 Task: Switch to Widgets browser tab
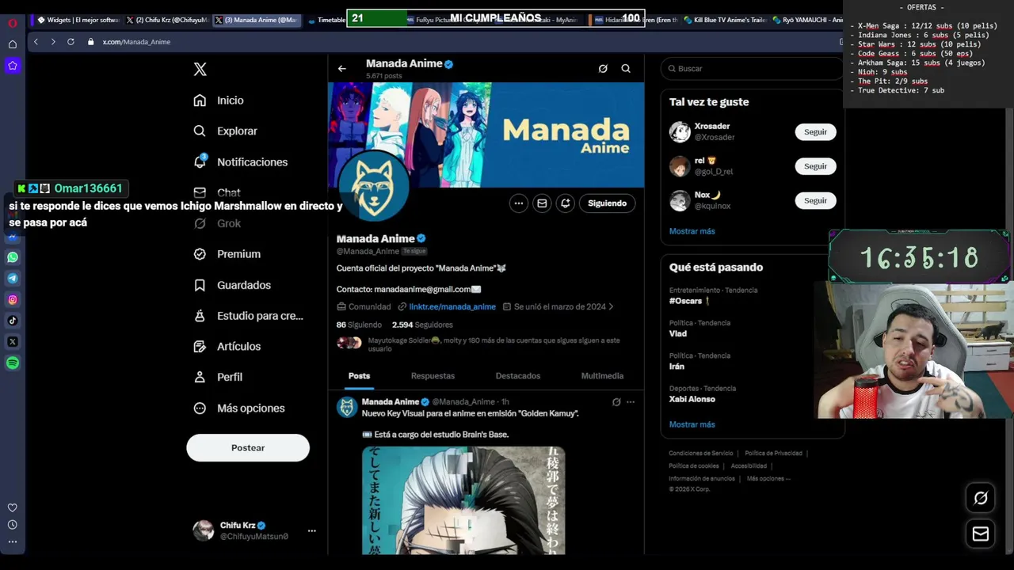(x=78, y=20)
